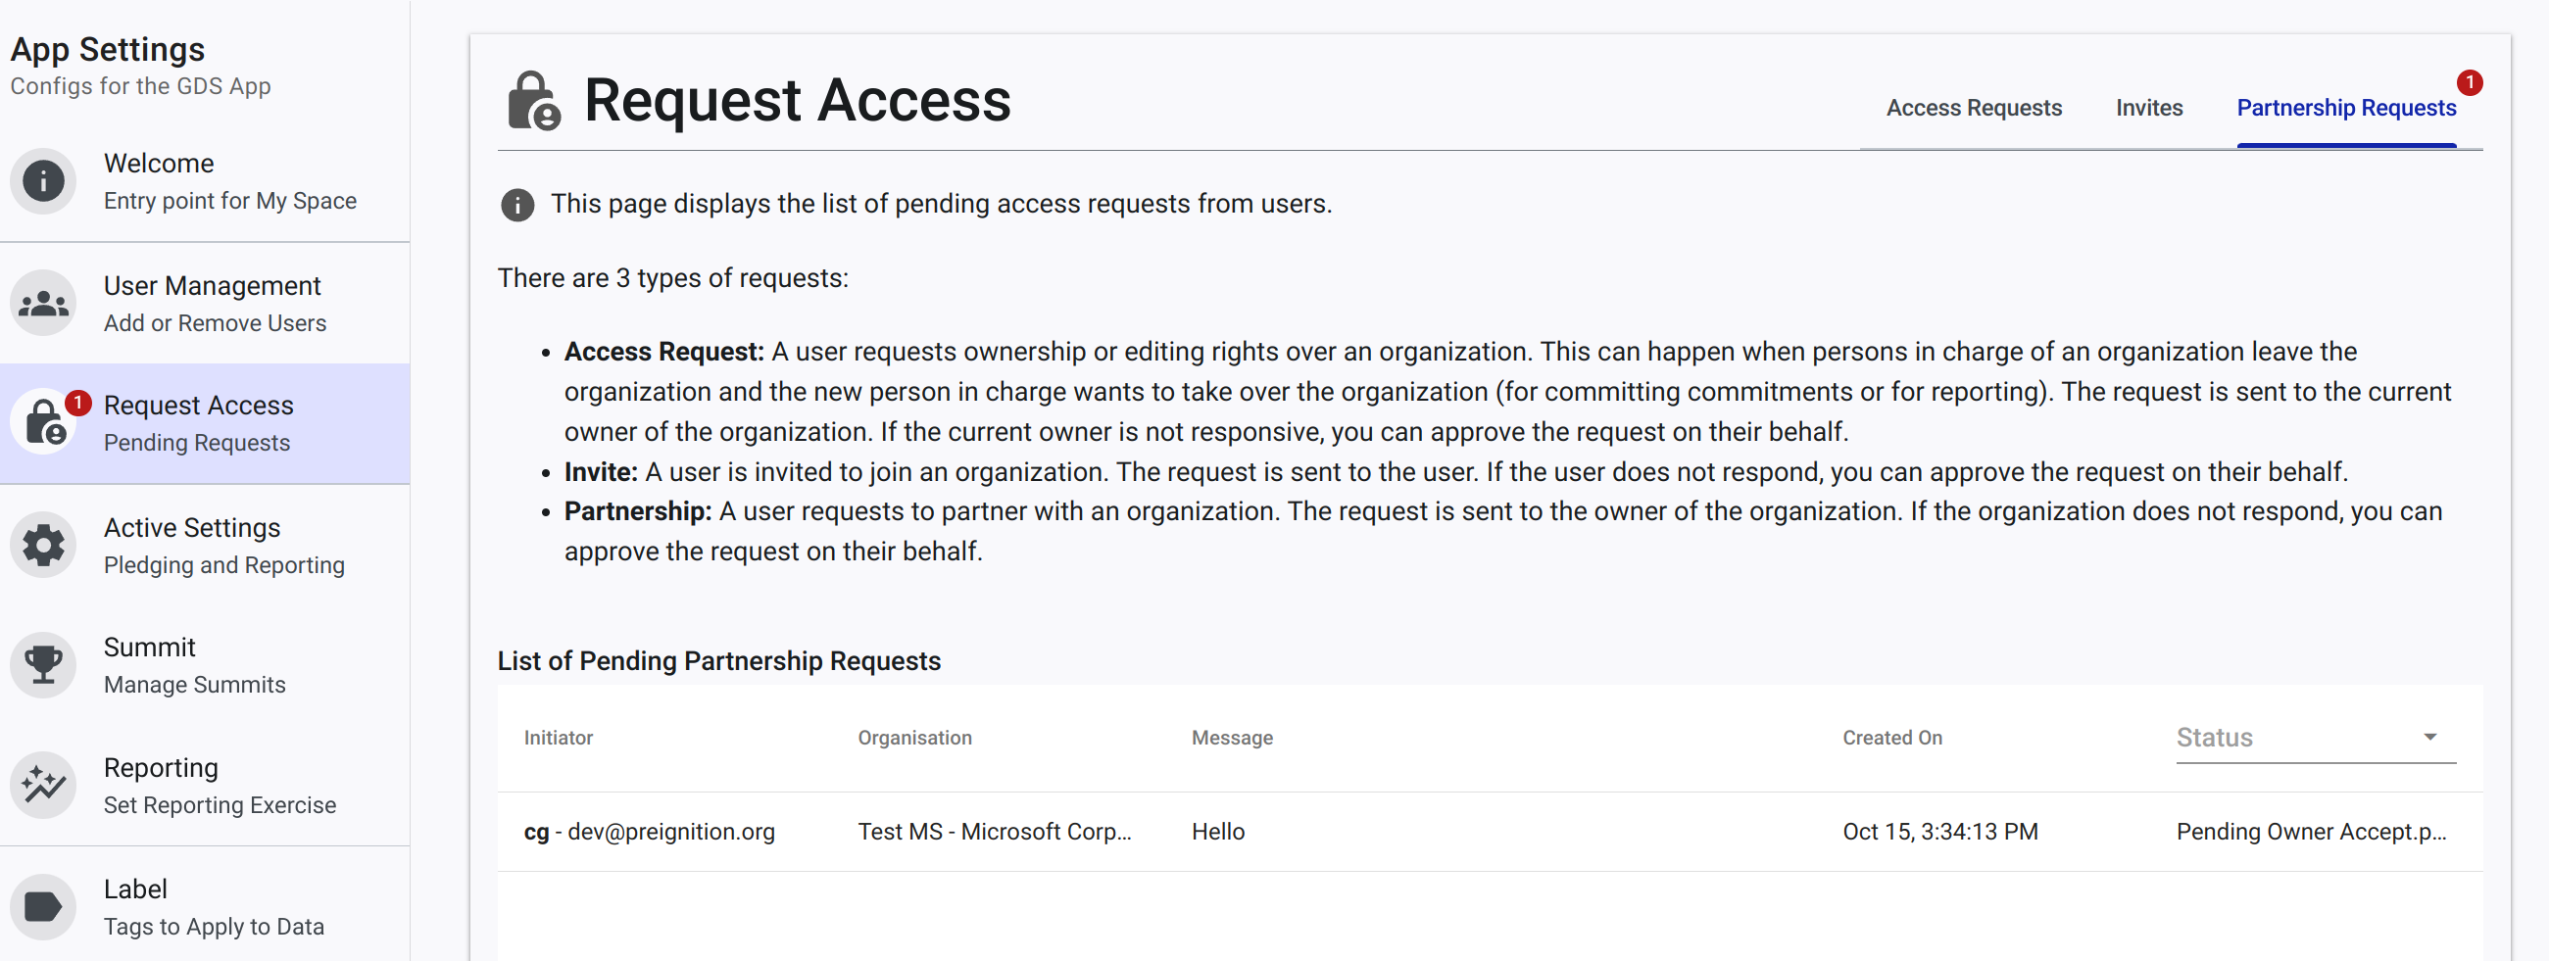Click the Organisation column header
Image resolution: width=2549 pixels, height=961 pixels.
click(914, 738)
